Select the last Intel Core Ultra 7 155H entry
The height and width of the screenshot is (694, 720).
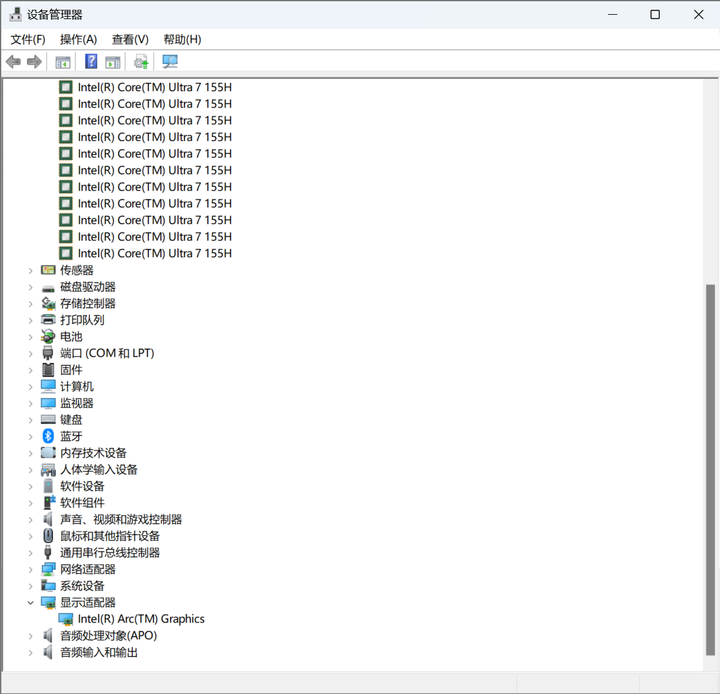click(155, 253)
